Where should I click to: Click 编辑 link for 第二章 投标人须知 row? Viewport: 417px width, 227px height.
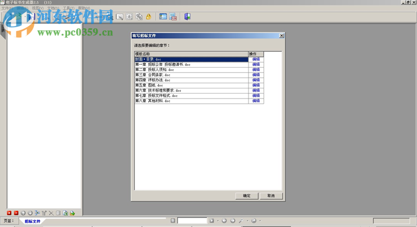point(256,70)
